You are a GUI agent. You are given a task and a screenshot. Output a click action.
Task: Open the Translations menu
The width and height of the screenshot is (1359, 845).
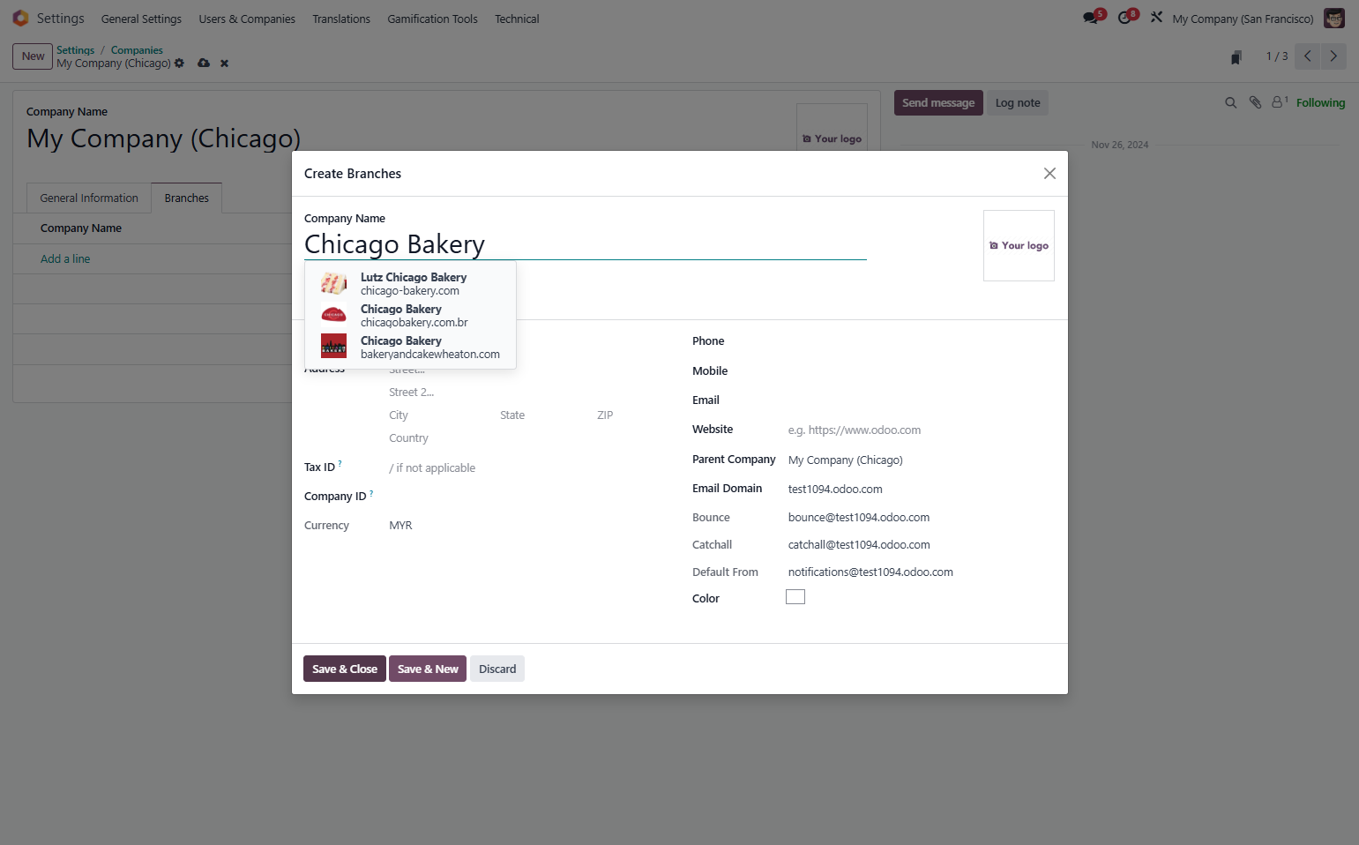pos(341,19)
